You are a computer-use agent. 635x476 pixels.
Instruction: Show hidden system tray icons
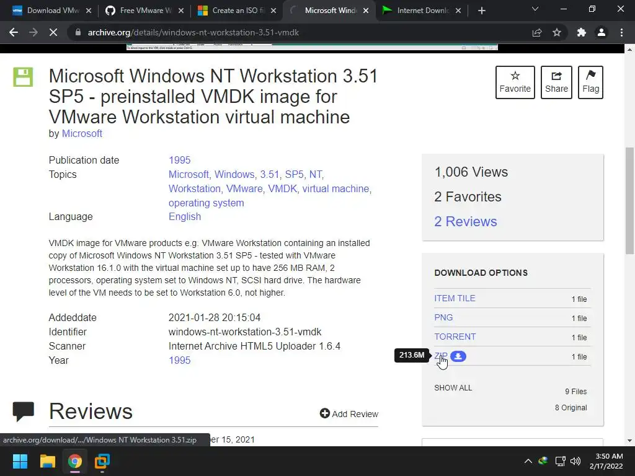pos(528,461)
